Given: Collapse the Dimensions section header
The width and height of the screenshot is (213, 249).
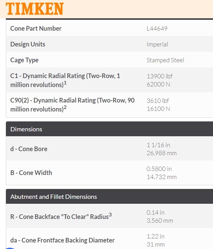Looking at the screenshot, I should (109, 129).
